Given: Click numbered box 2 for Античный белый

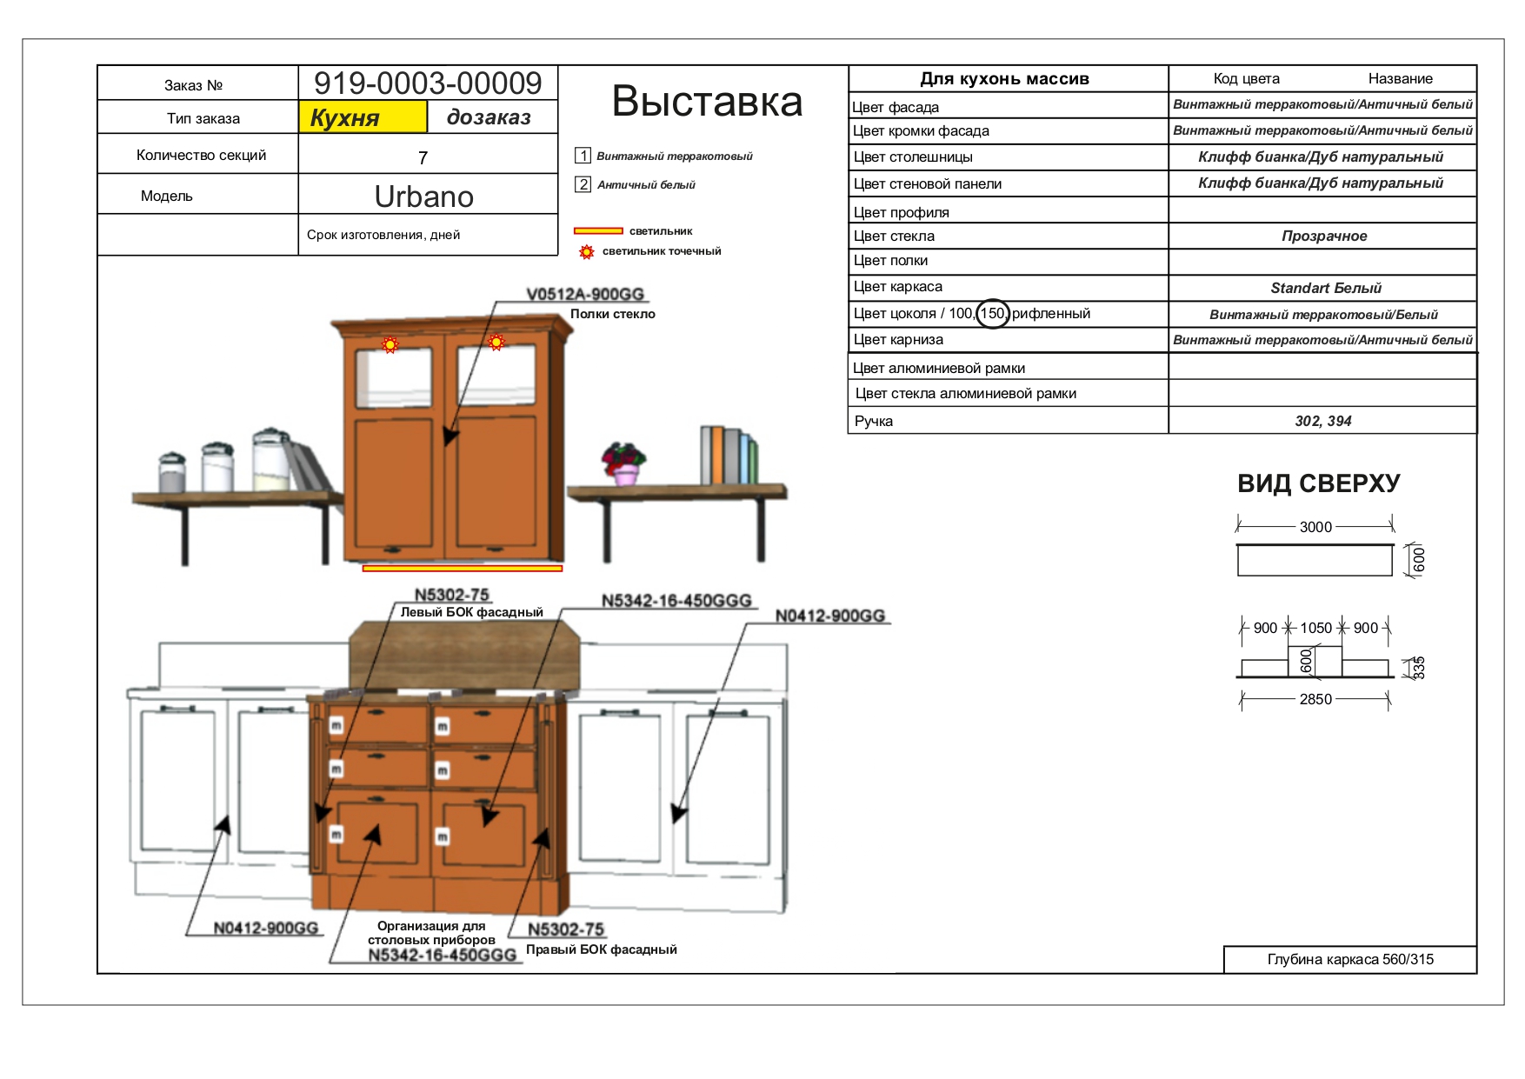Looking at the screenshot, I should (583, 184).
